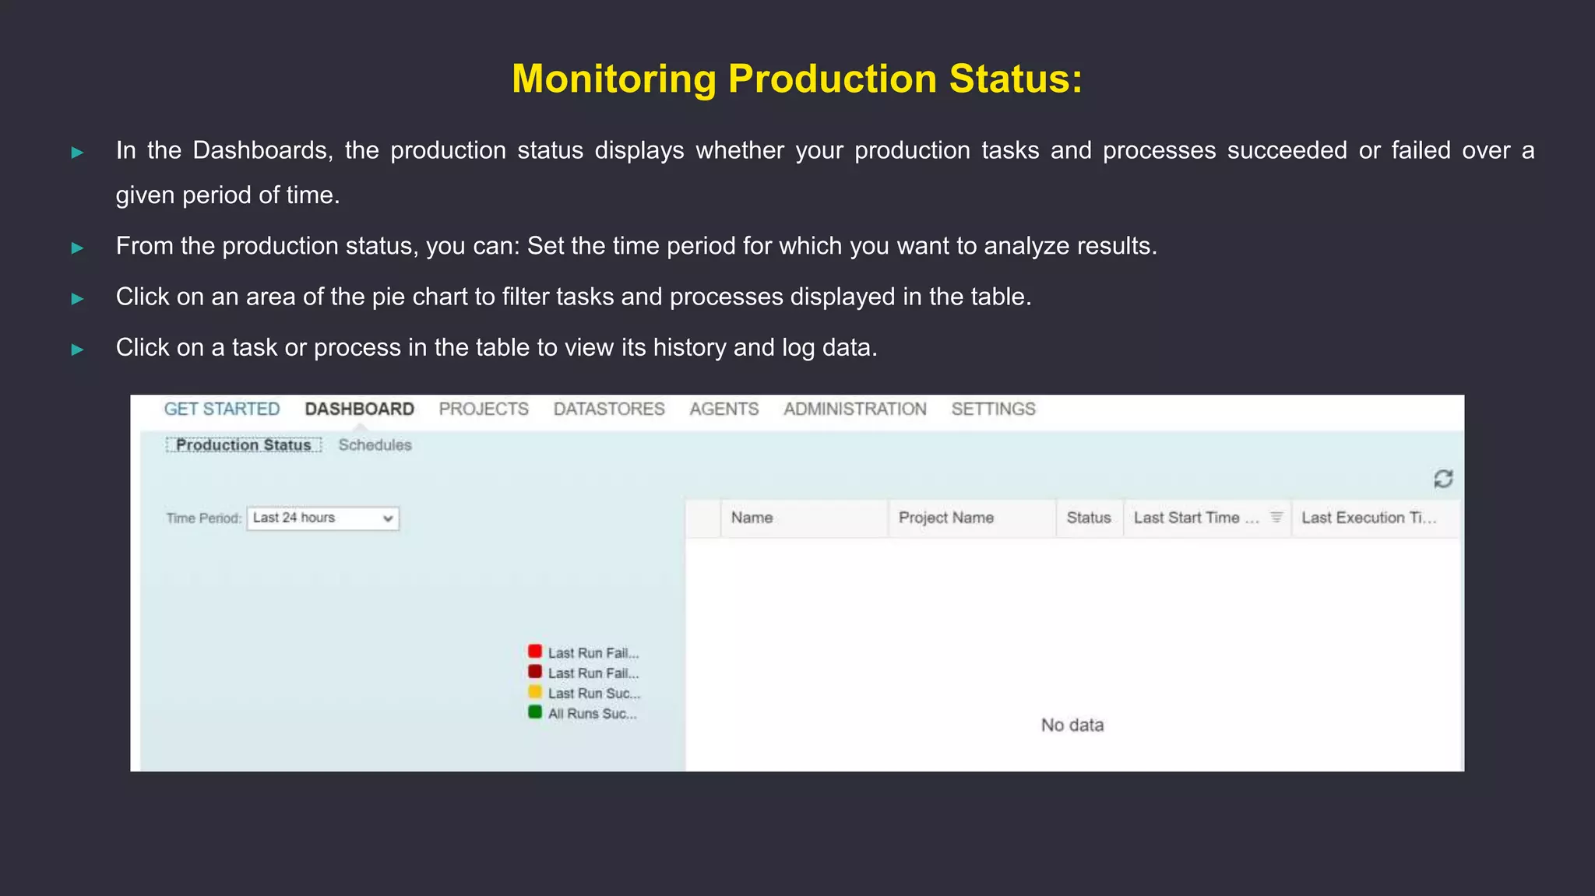
Task: Go to the DATASTORES tab
Action: point(609,409)
